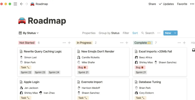Click the Search magnifier icon
195x100 pixels.
click(143, 33)
